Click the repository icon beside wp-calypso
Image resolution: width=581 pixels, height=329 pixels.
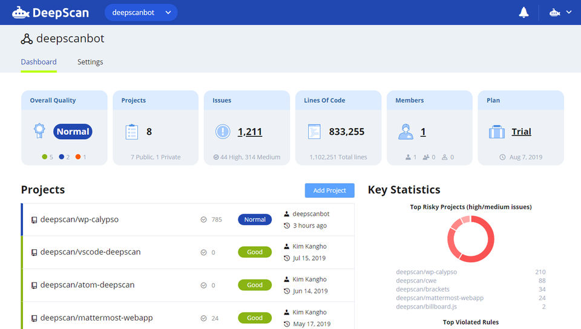click(x=34, y=220)
